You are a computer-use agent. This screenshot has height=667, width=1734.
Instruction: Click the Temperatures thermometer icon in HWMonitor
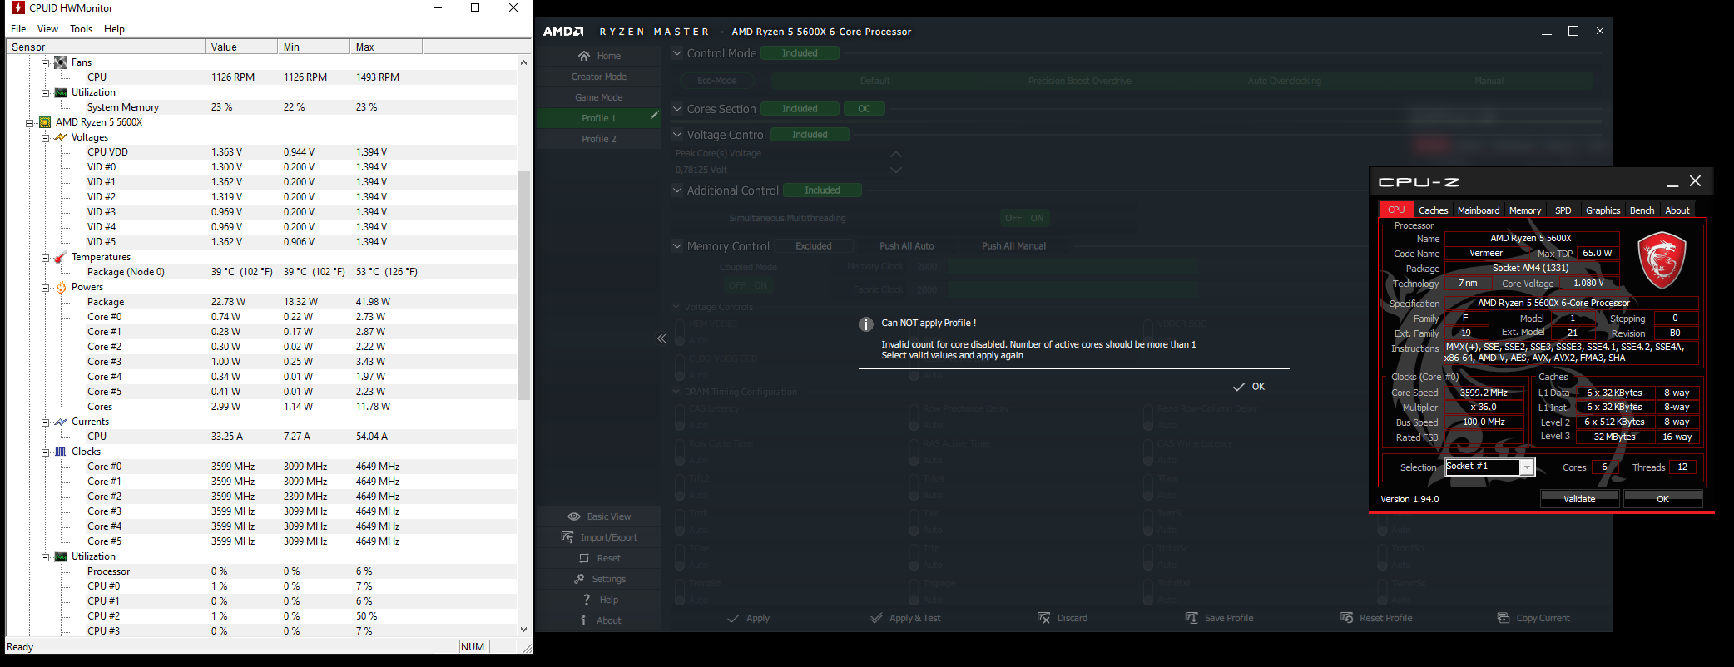point(61,257)
